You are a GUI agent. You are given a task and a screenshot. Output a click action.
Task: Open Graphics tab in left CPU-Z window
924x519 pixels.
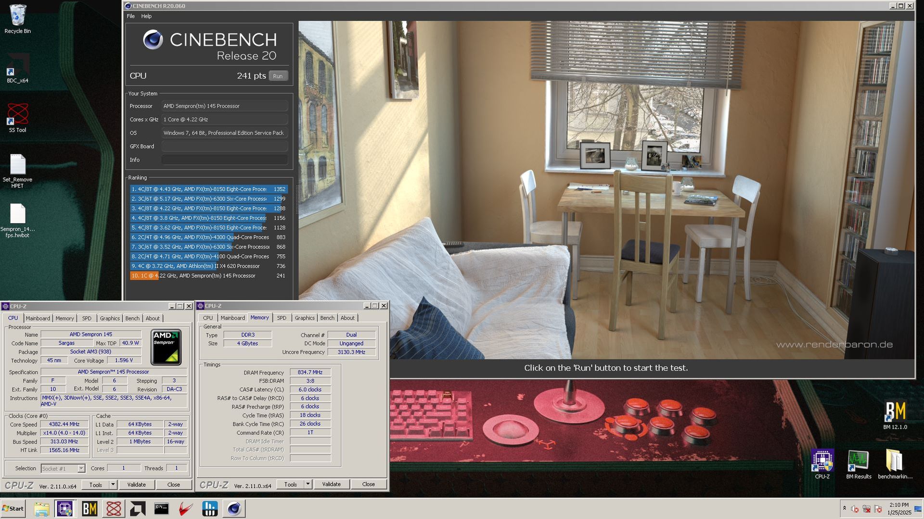(x=110, y=319)
